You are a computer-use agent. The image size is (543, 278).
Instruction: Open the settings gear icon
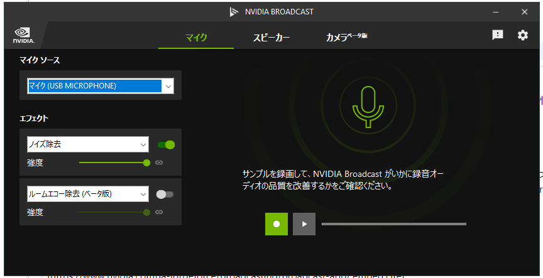(x=522, y=35)
